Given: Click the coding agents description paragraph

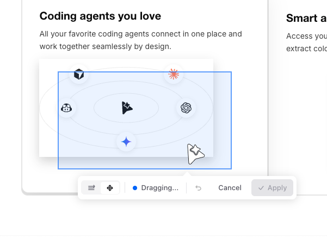Looking at the screenshot, I should [x=140, y=40].
